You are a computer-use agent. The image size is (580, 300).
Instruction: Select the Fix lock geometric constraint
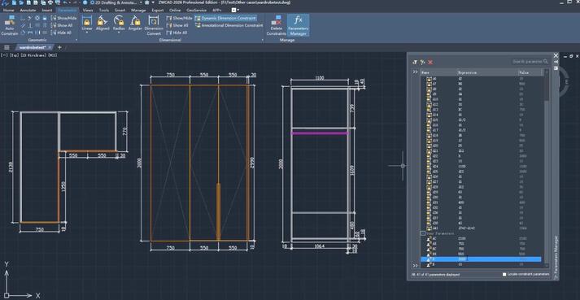45,18
